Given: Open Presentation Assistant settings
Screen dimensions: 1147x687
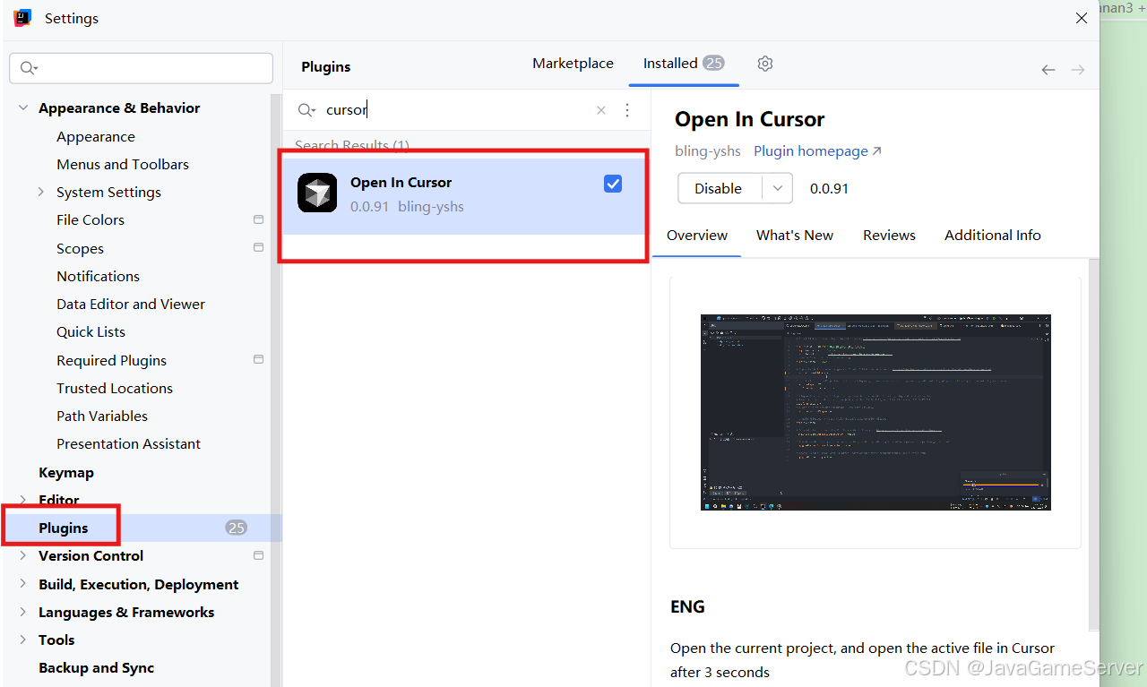Looking at the screenshot, I should tap(128, 443).
